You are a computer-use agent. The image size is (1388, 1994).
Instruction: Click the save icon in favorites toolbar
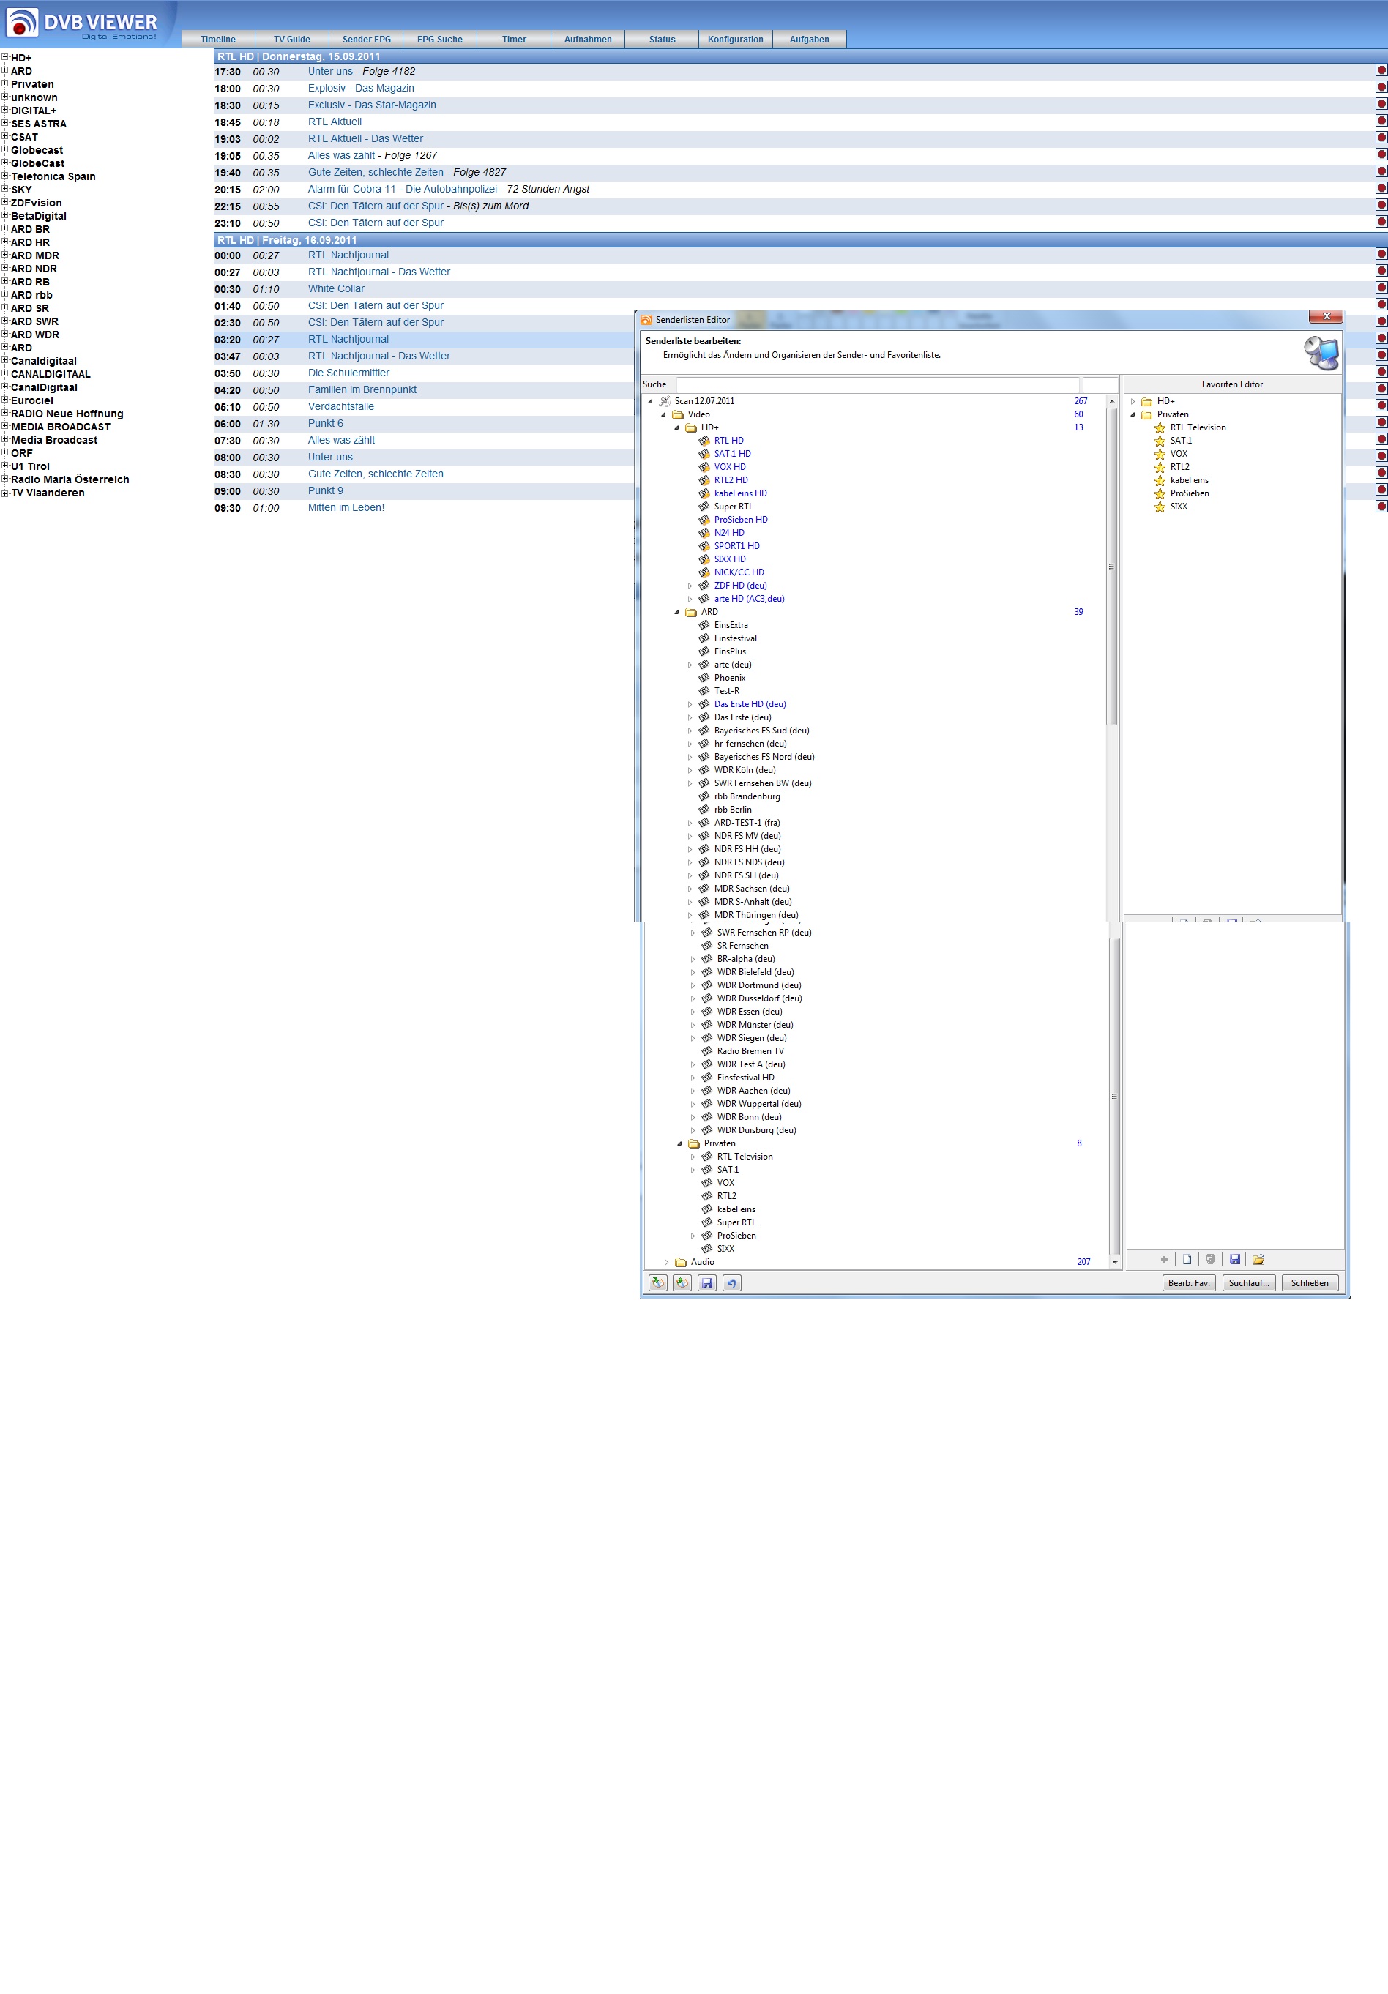pos(1234,1259)
